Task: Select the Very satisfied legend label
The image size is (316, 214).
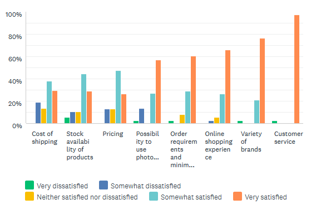Action: pos(265,197)
